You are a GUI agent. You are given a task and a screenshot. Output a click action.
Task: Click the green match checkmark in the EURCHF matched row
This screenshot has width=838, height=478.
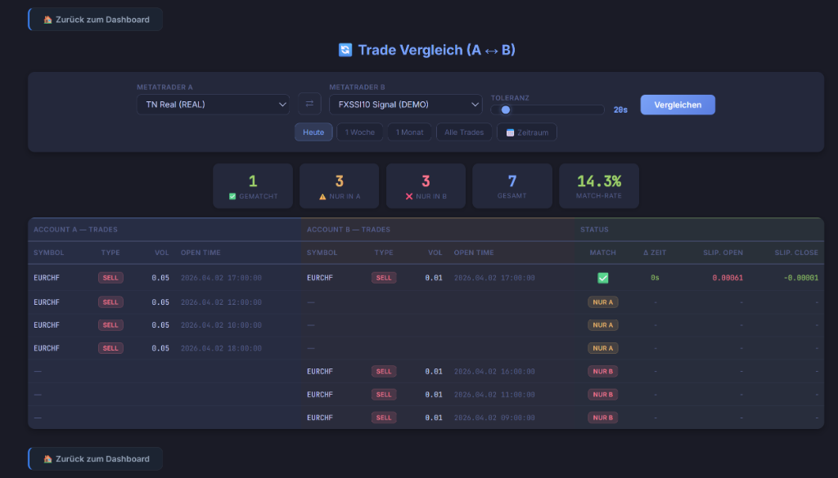[602, 277]
